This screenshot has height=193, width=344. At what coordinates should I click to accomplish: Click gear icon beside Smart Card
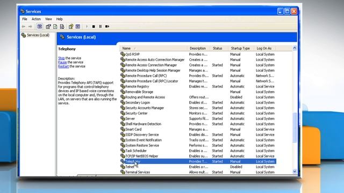pyautogui.click(x=123, y=129)
